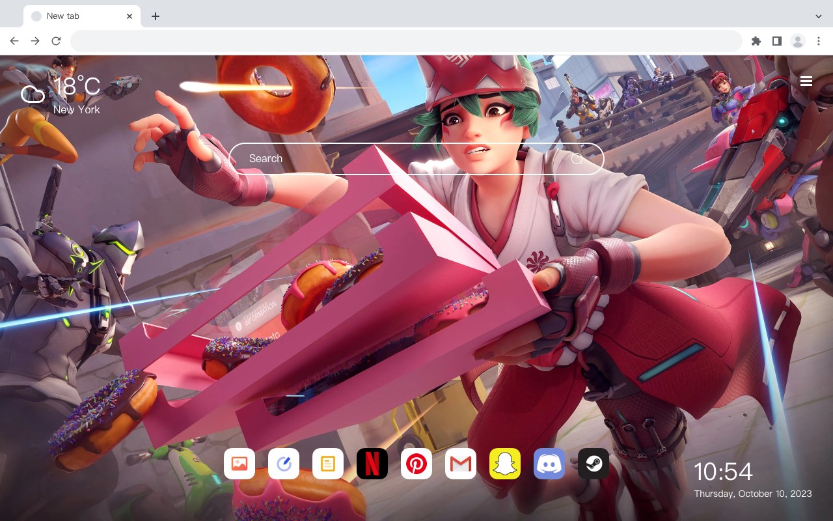Open the Gmail shortcut
This screenshot has width=833, height=521.
tap(461, 464)
